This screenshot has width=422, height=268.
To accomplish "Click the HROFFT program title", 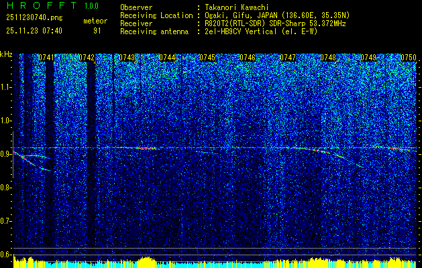I will click(x=42, y=5).
